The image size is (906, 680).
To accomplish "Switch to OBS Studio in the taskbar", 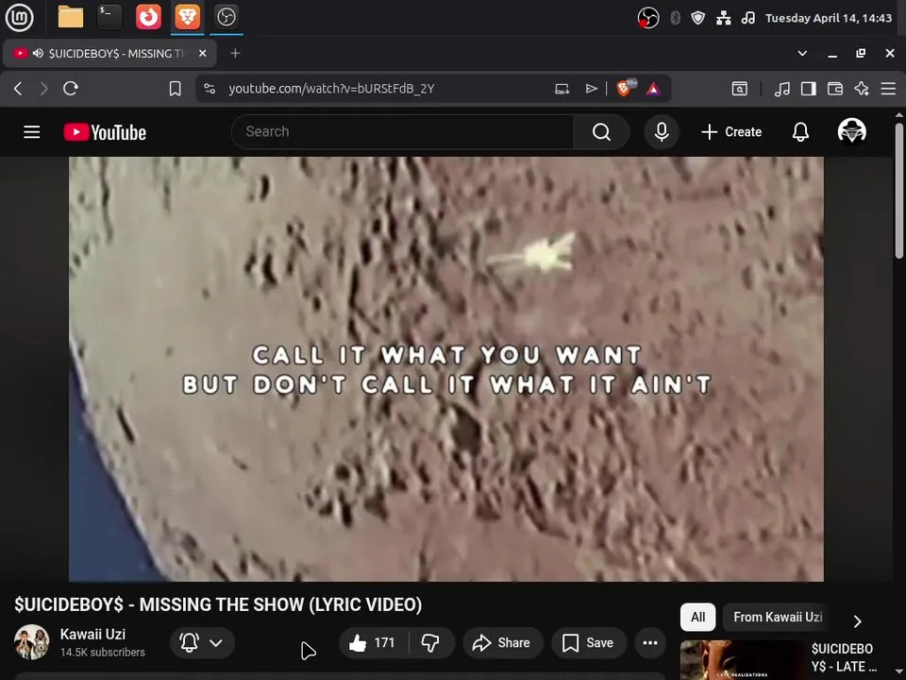I will (x=226, y=17).
